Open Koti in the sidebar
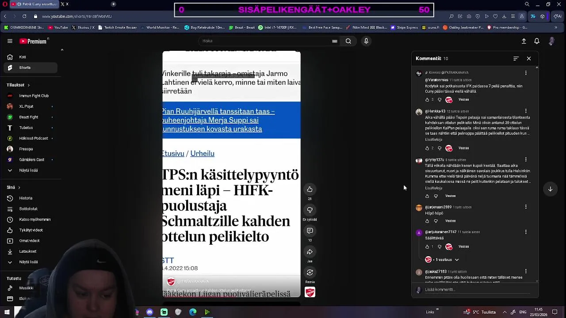566x318 pixels. tap(30, 57)
